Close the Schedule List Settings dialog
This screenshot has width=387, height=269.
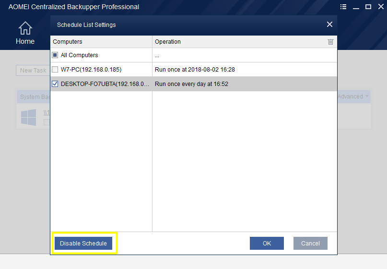pyautogui.click(x=329, y=24)
